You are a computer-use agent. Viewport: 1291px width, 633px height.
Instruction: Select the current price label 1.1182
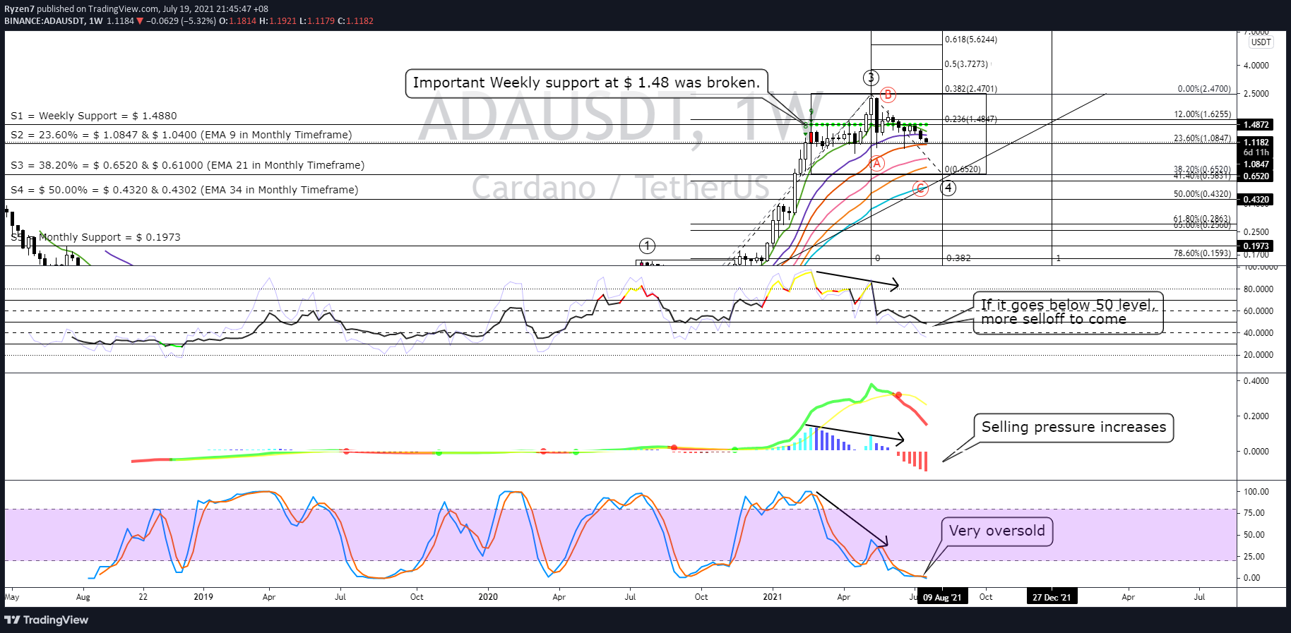pyautogui.click(x=1256, y=143)
